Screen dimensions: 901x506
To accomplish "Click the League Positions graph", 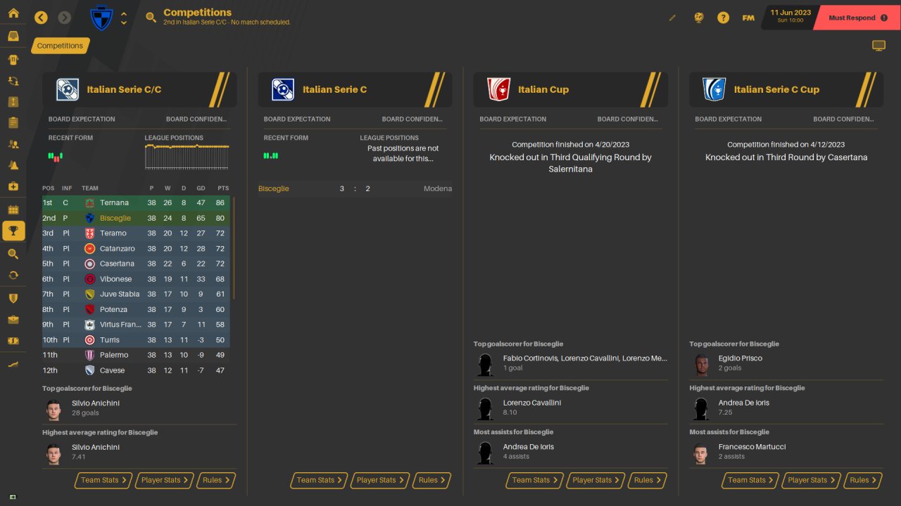I will point(187,157).
